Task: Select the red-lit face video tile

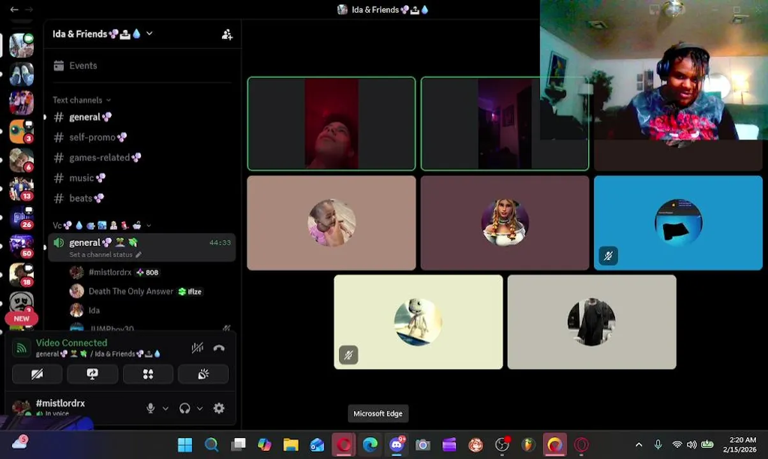Action: click(331, 124)
